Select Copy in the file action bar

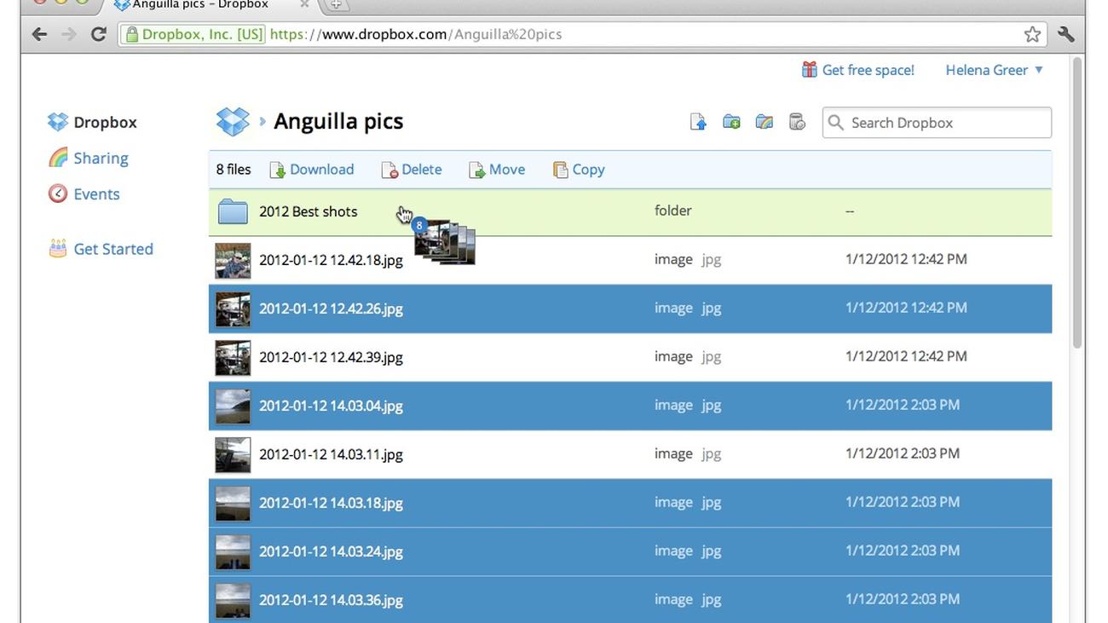click(579, 170)
